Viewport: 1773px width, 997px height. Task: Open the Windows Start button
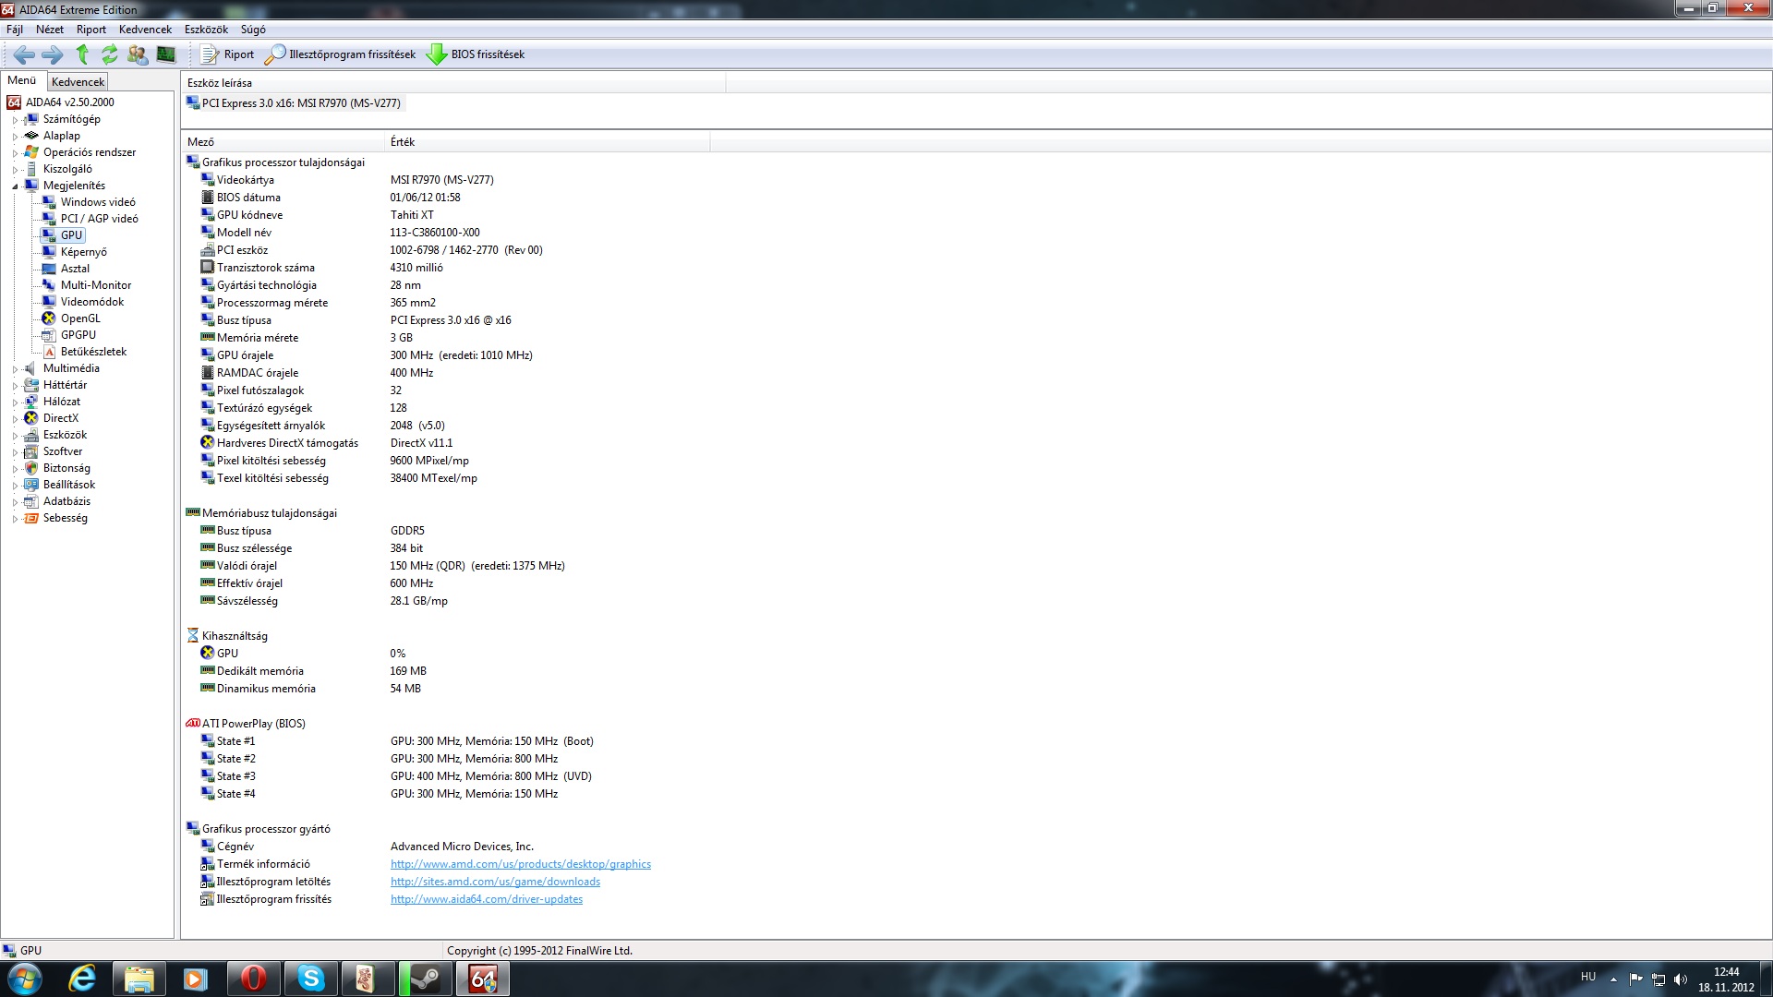[25, 979]
